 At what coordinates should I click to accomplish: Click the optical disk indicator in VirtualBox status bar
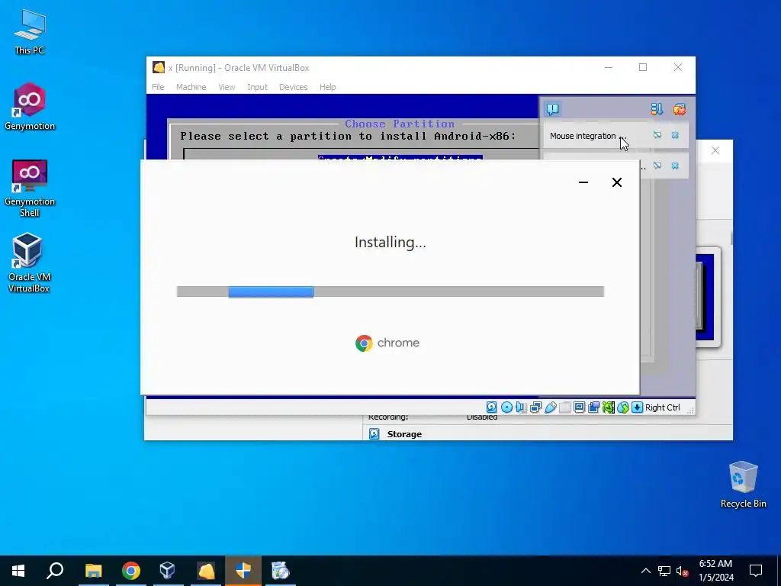pos(506,407)
